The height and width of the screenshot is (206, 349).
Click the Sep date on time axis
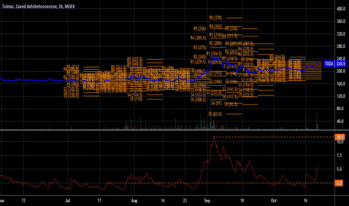207,201
